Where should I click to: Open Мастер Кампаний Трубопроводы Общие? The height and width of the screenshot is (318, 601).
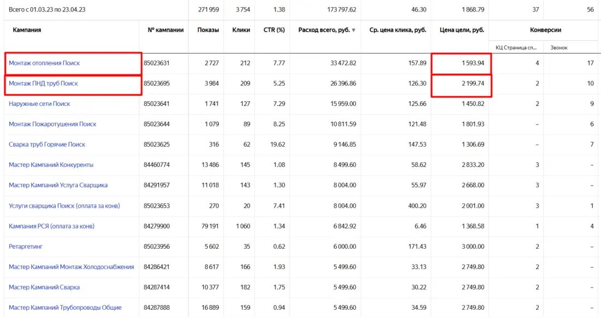point(65,307)
